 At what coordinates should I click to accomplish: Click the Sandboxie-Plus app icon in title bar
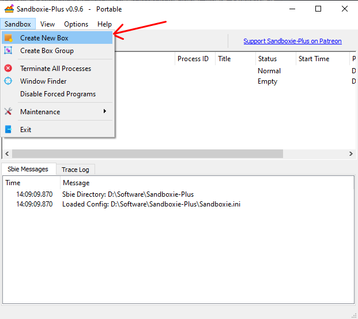[x=9, y=9]
